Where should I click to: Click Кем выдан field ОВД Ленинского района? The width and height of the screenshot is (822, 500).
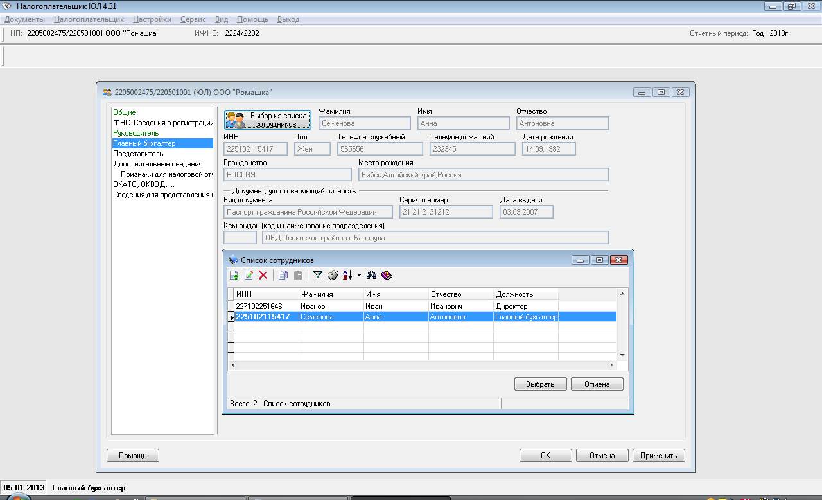coord(435,238)
